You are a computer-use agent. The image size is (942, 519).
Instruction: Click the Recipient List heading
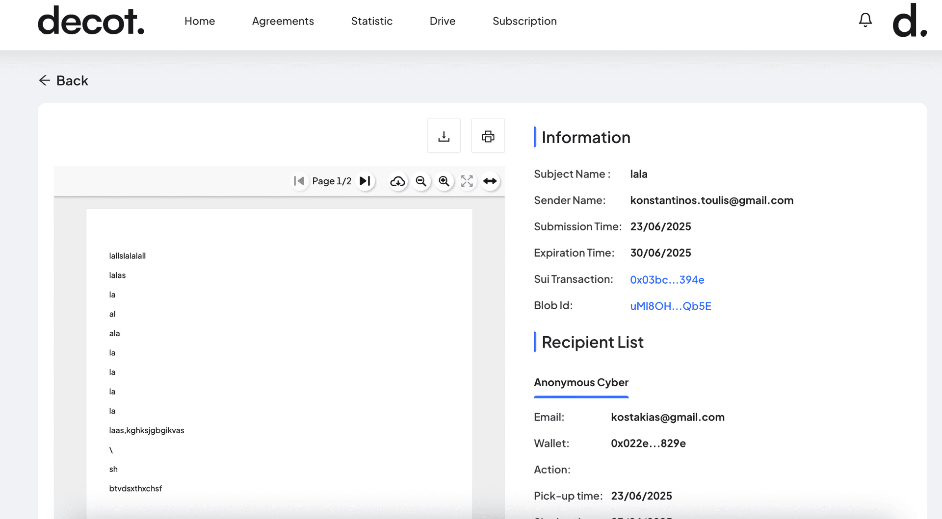[593, 343]
